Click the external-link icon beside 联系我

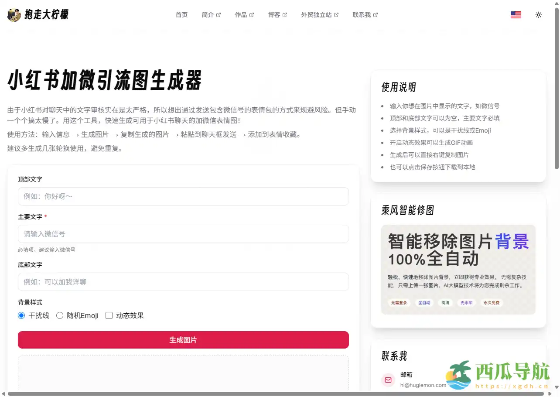click(376, 14)
